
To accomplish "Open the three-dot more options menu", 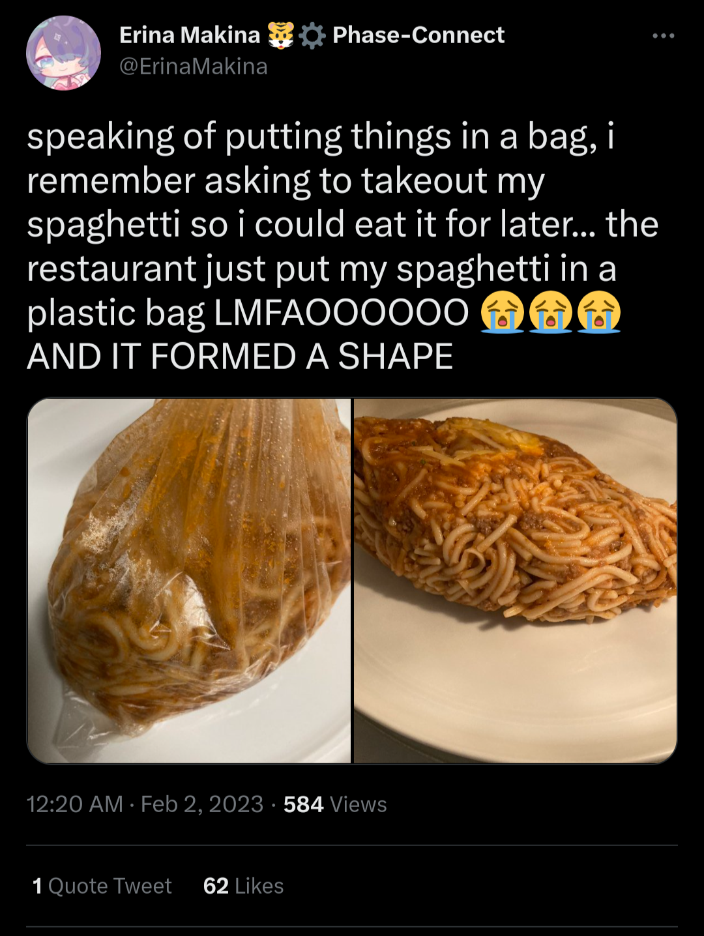I will 663,36.
